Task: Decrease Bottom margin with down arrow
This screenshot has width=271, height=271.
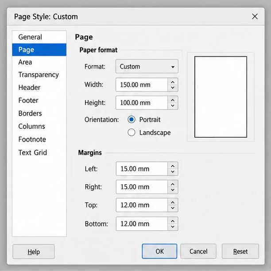Action: click(173, 227)
